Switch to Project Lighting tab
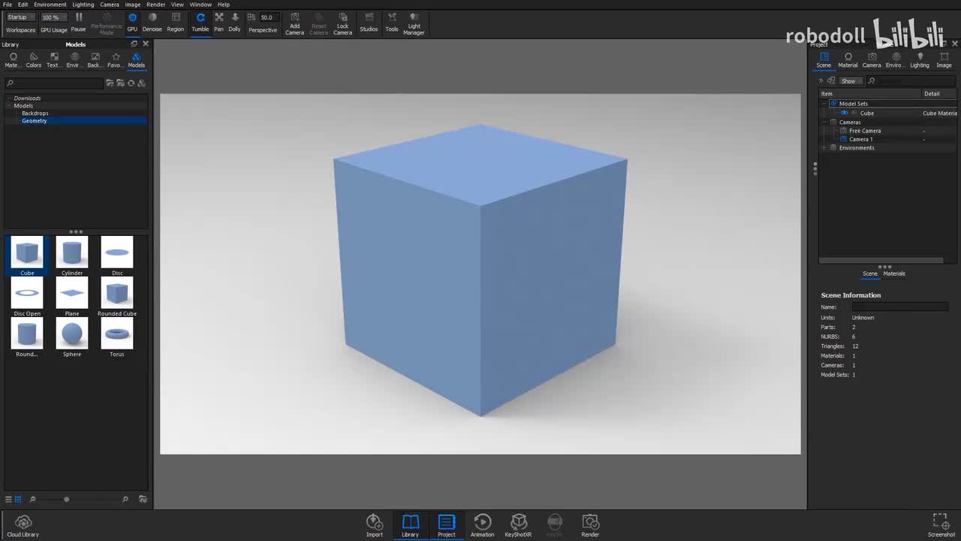Viewport: 961px width, 541px height. 920,60
